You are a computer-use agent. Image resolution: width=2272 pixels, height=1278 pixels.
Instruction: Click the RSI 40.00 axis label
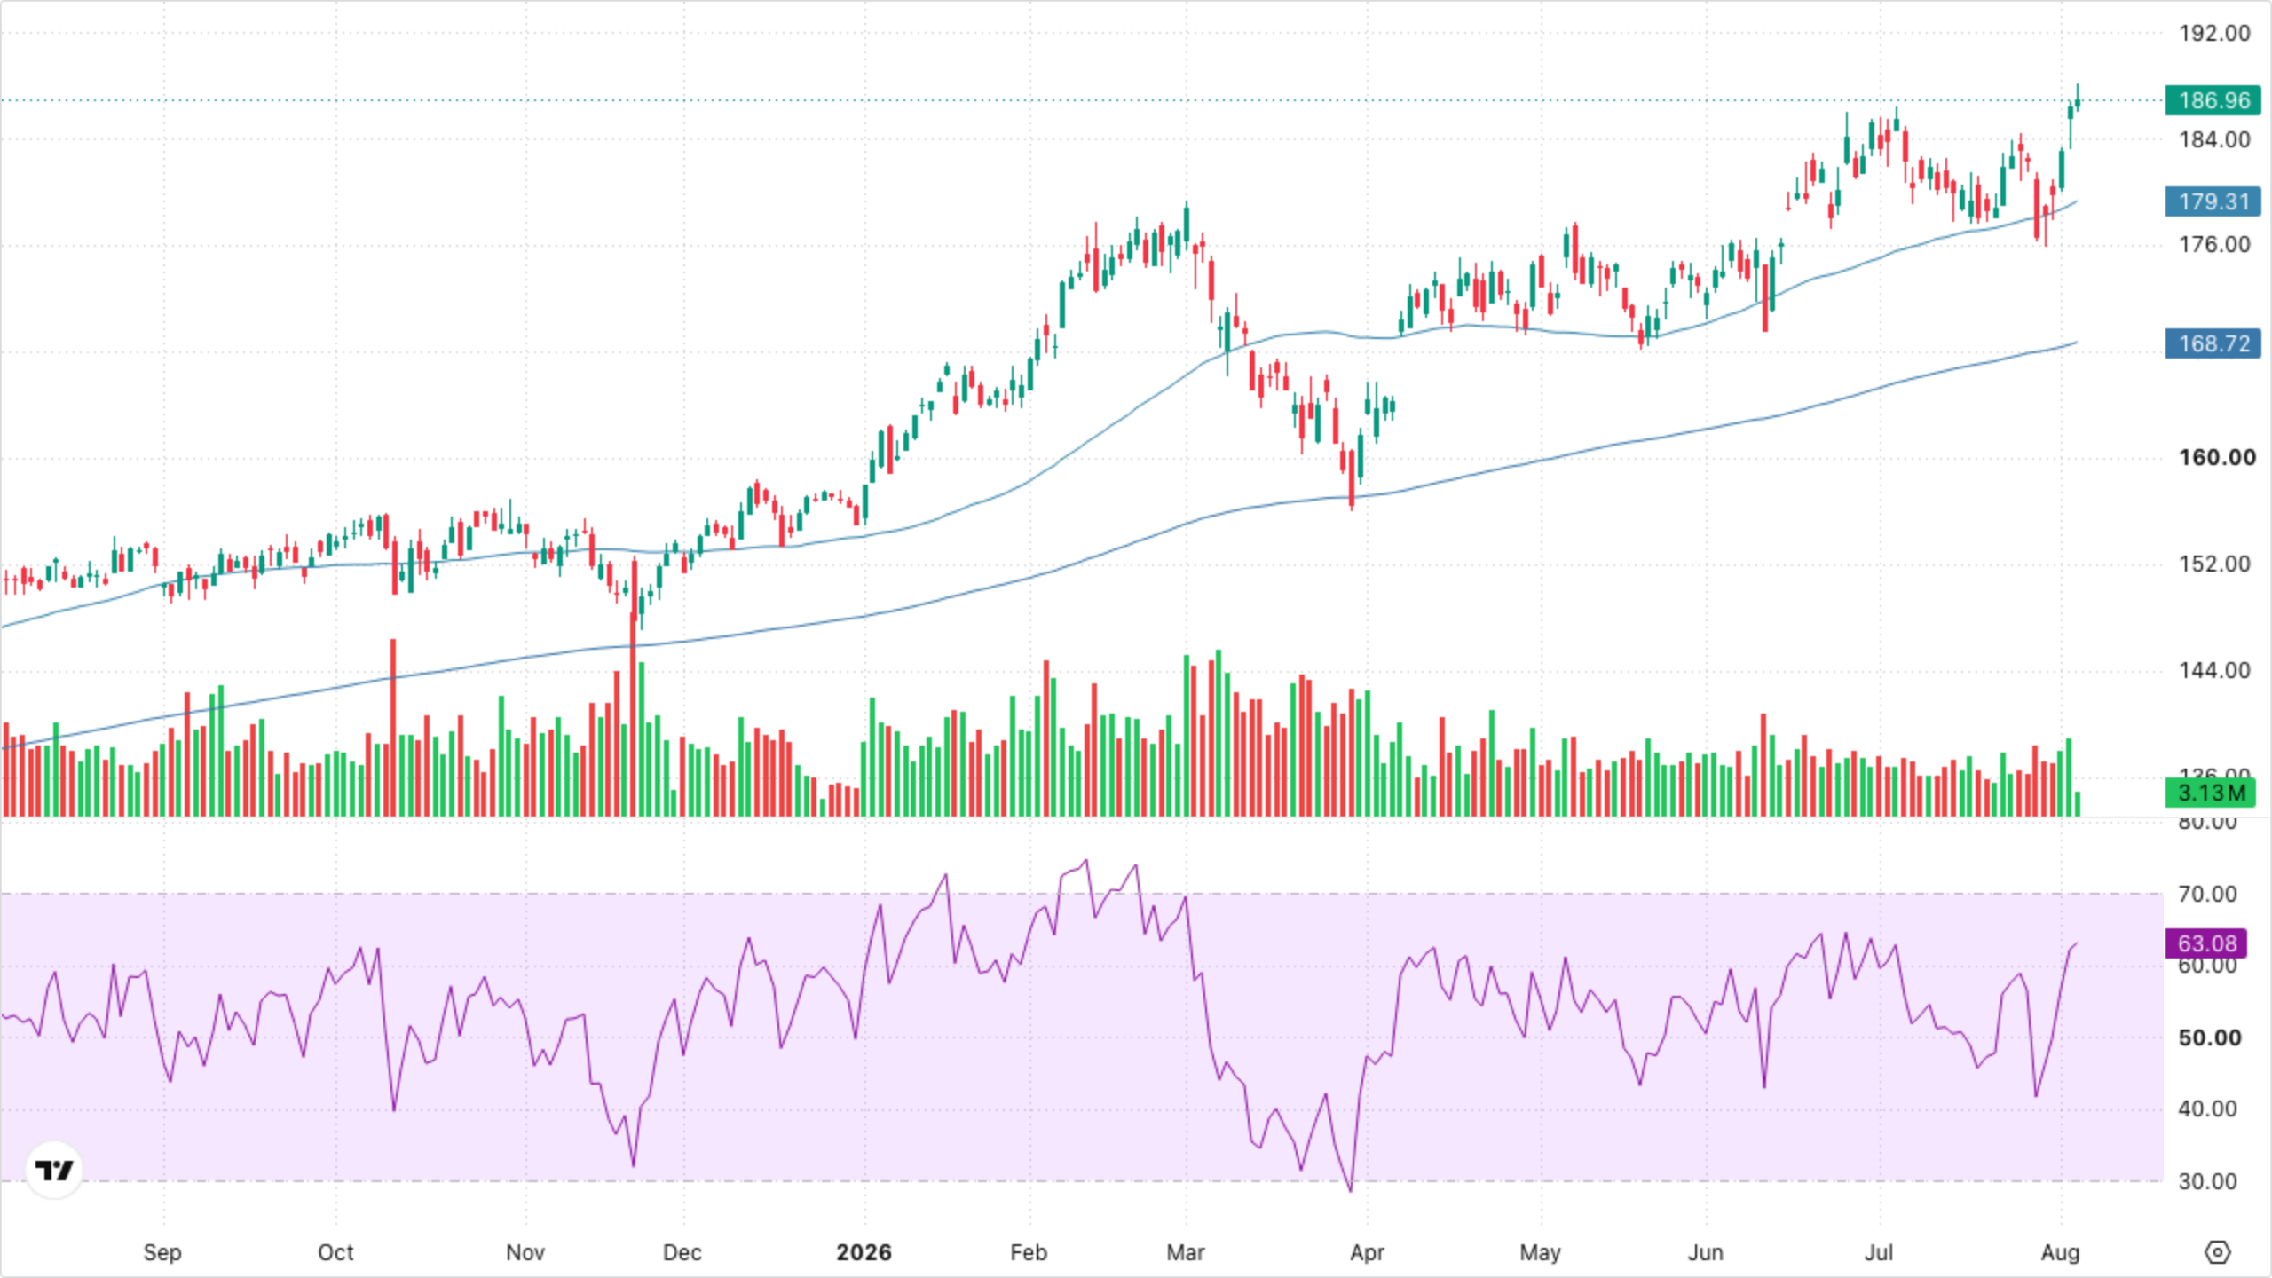click(x=2207, y=1109)
